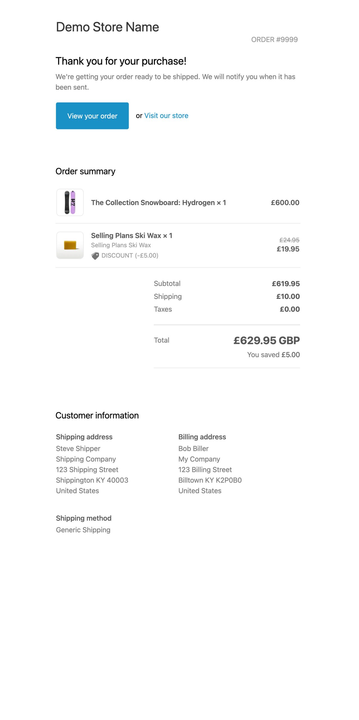Click the £629.95 GBP total

coord(266,341)
